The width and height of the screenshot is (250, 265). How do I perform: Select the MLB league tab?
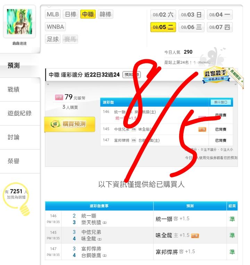coord(53,14)
